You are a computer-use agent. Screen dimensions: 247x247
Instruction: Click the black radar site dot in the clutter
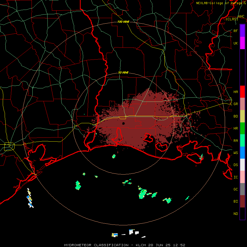123,123
